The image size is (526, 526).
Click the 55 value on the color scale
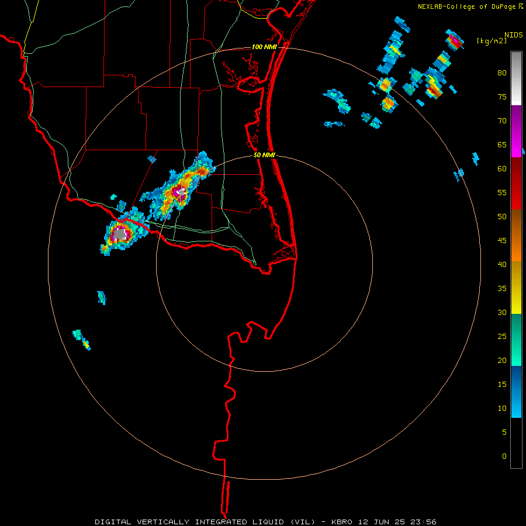(502, 192)
